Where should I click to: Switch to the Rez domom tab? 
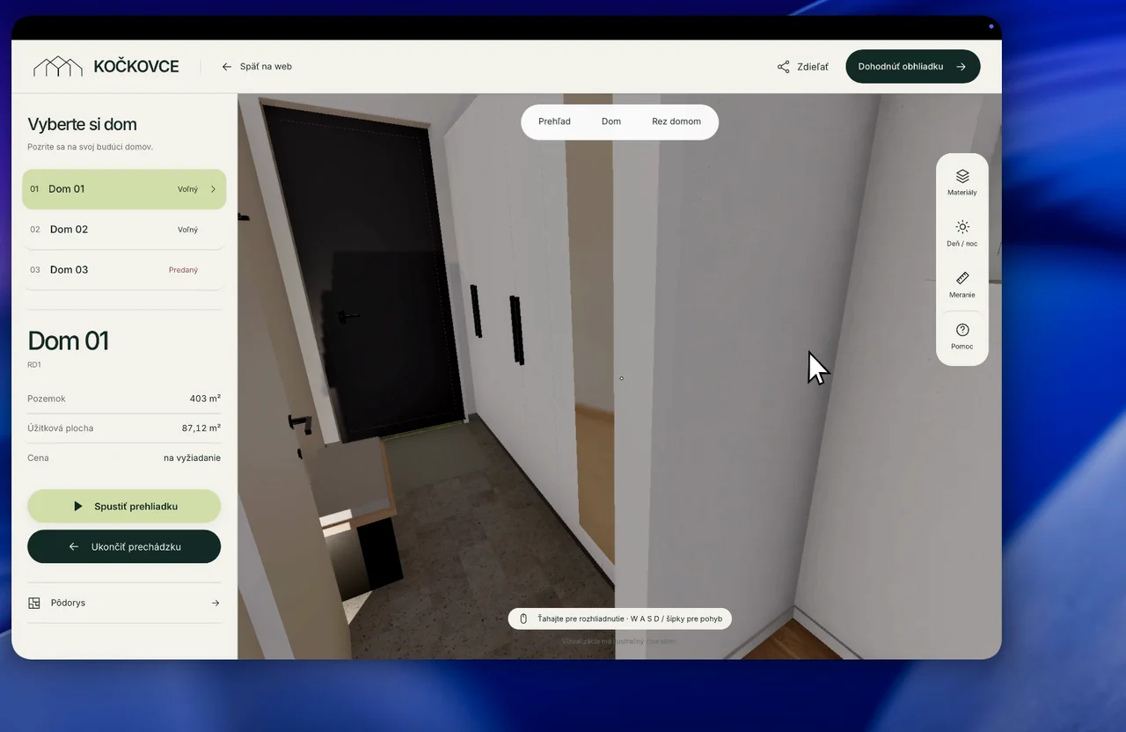(x=676, y=121)
